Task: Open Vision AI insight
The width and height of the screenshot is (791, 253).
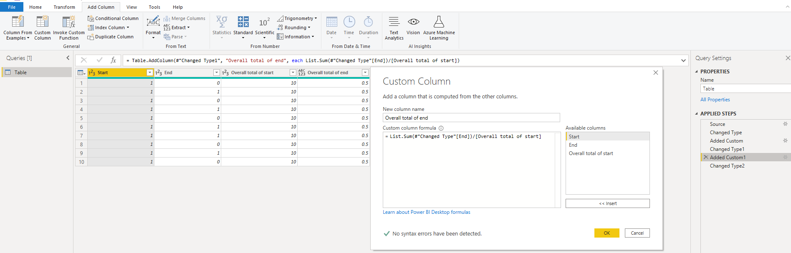Action: point(413,26)
